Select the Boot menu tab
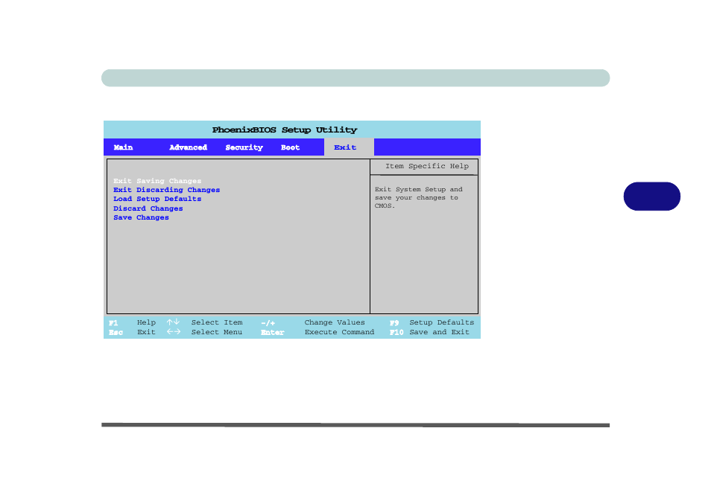This screenshot has height=501, width=711. point(290,147)
